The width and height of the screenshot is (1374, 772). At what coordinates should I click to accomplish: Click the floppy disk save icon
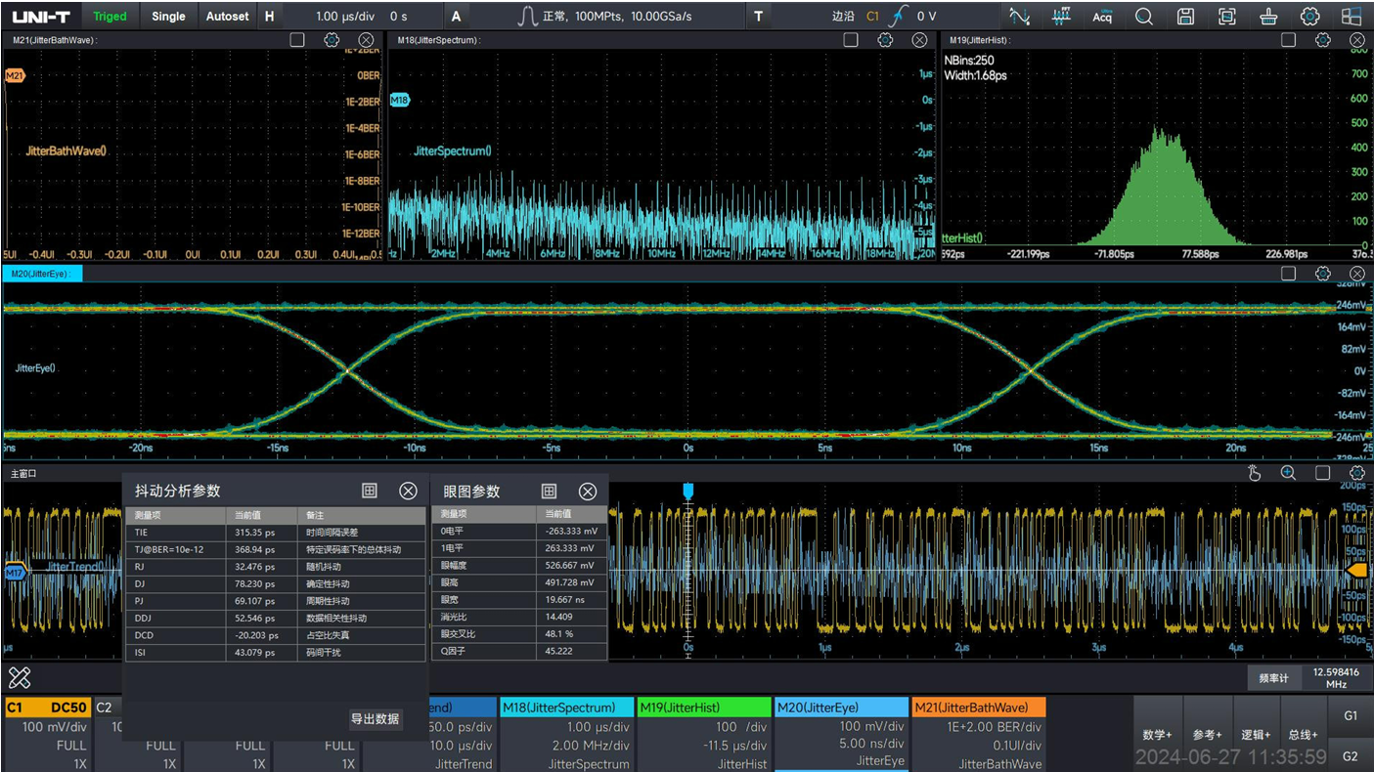pyautogui.click(x=1185, y=16)
